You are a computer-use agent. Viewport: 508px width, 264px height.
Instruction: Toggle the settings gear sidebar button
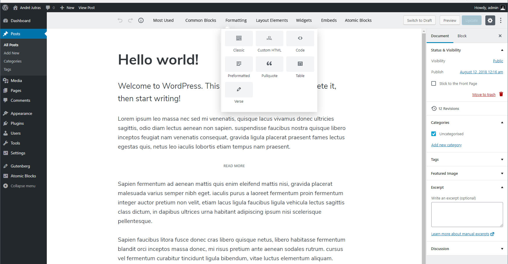[490, 20]
